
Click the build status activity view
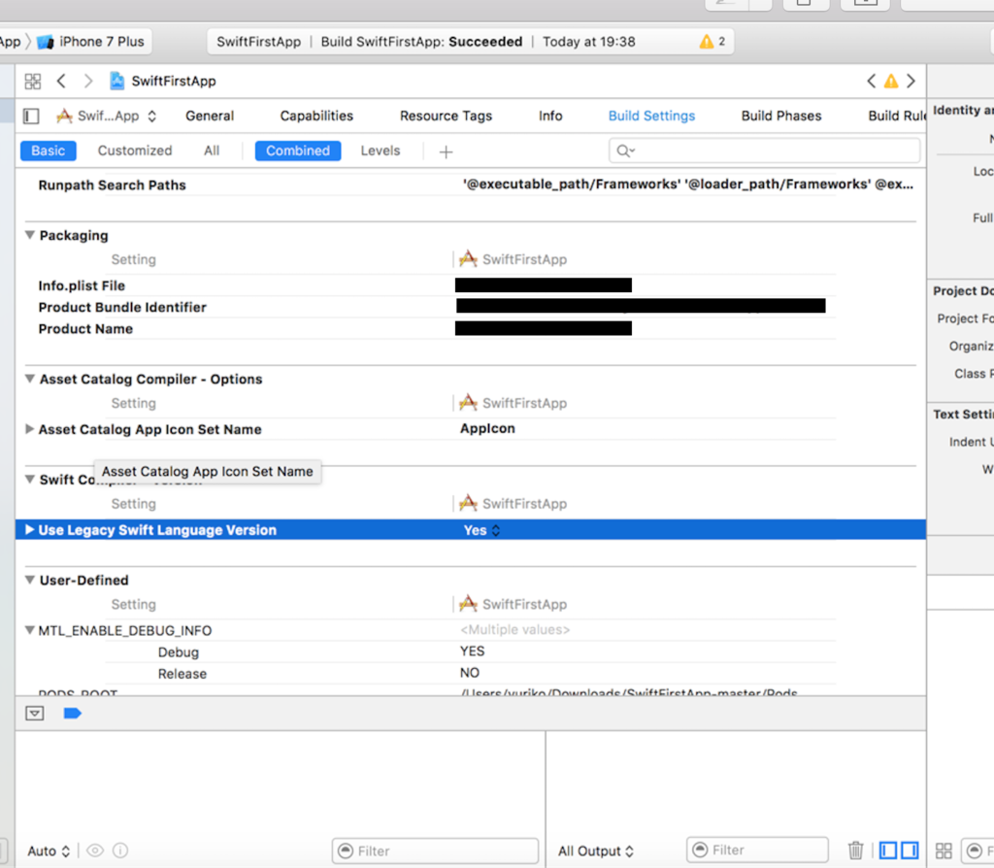coord(471,42)
